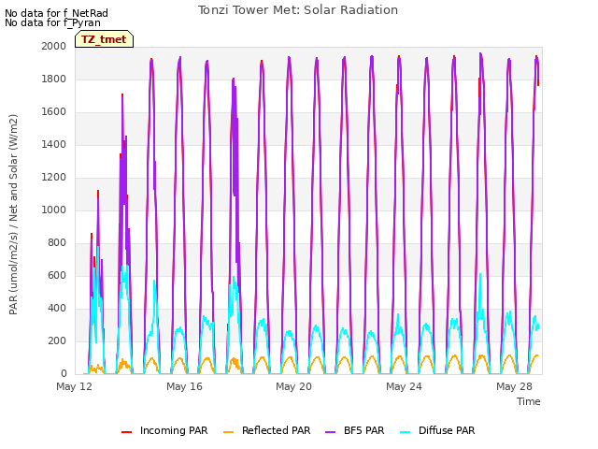The image size is (598, 449).
Task: Click the '1000' y-axis tick label
Action: click(x=54, y=210)
